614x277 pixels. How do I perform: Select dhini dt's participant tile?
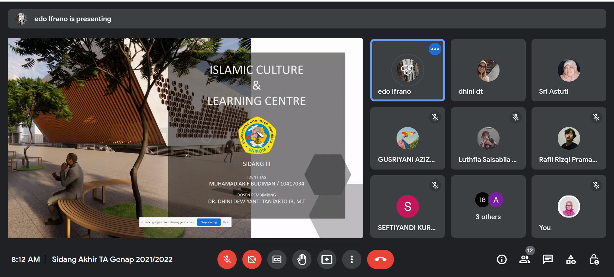[x=488, y=70]
